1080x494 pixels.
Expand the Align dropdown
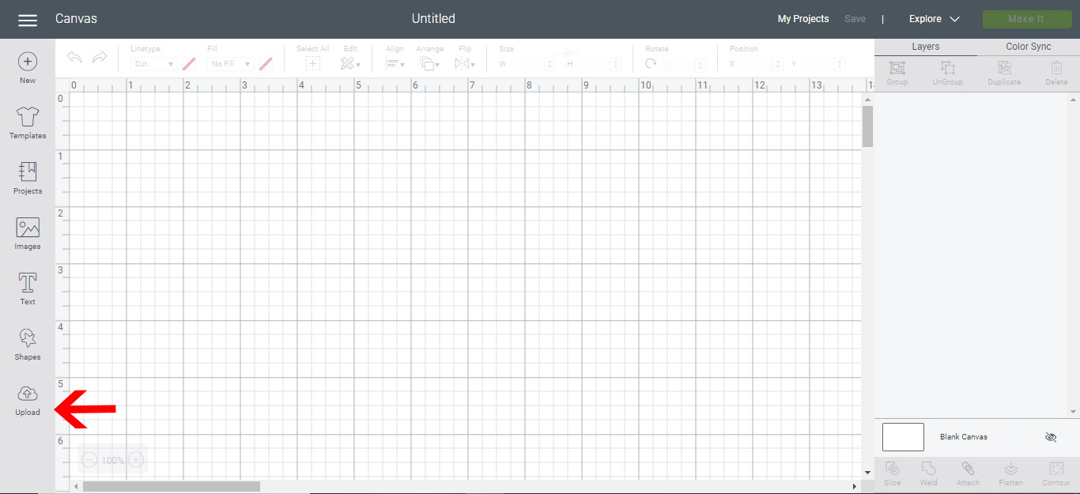coord(395,64)
